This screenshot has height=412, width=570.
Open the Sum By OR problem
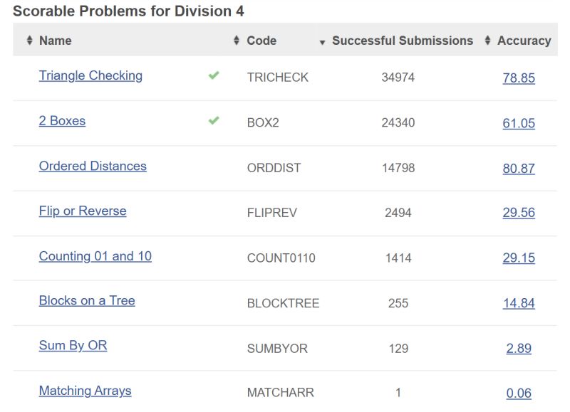click(73, 346)
